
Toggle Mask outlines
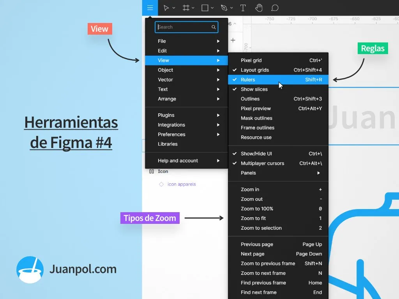click(x=278, y=118)
